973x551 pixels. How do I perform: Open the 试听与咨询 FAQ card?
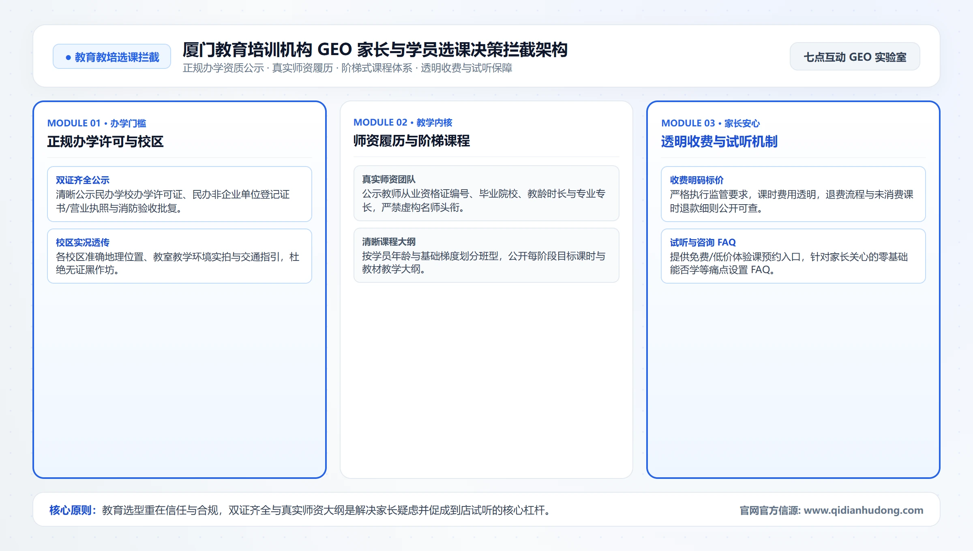pos(793,256)
